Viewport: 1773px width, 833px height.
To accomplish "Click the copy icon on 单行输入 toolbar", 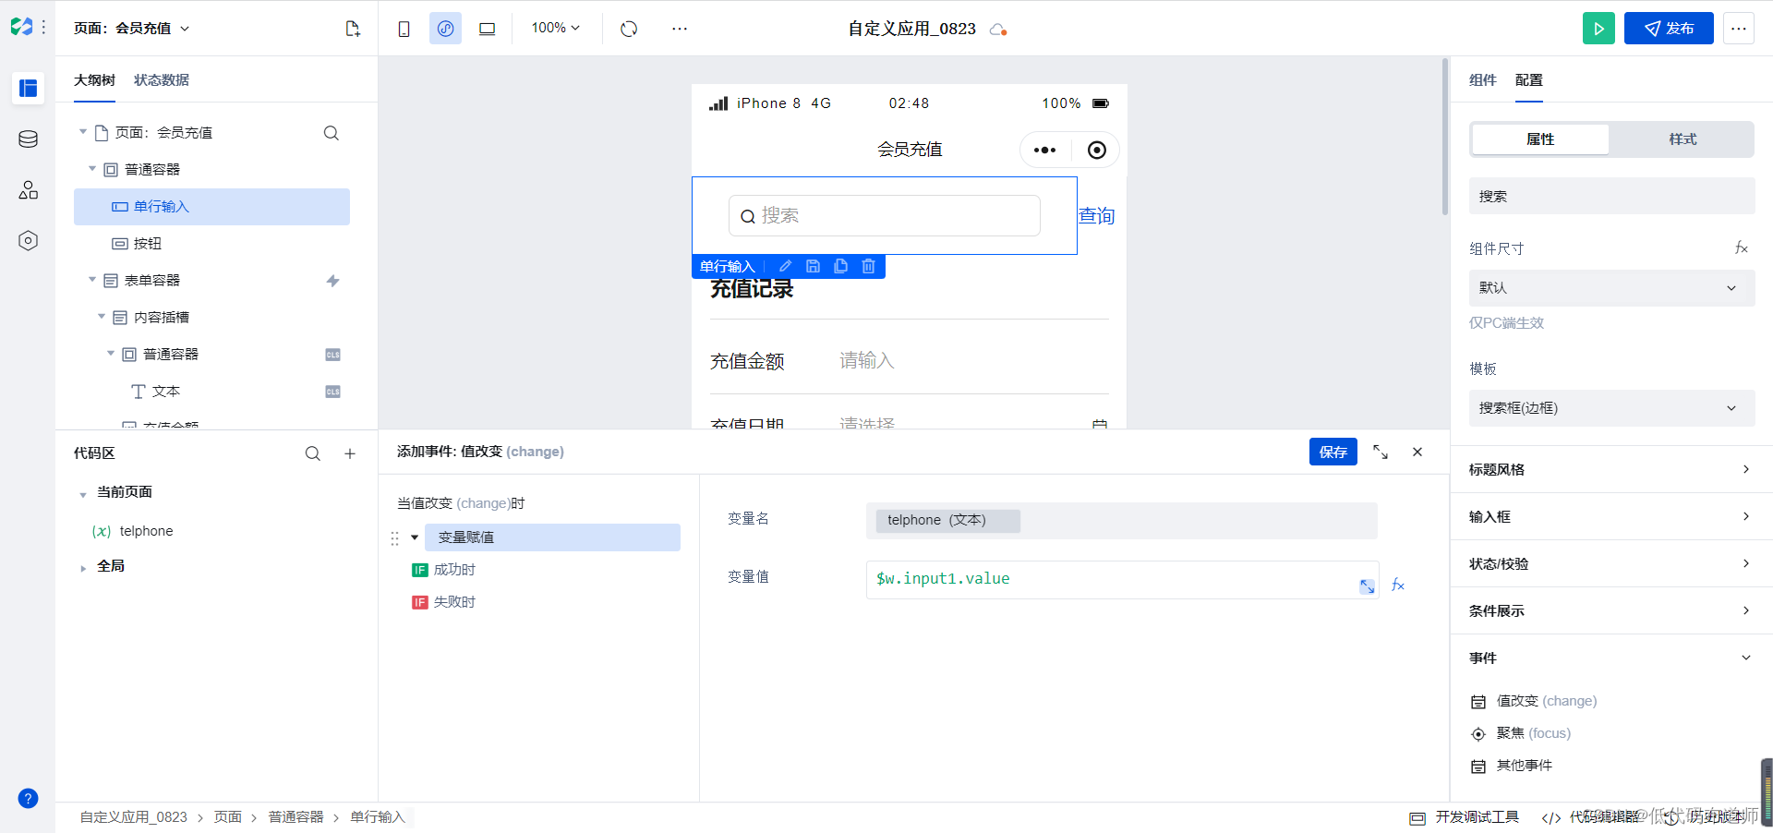I will pos(840,267).
